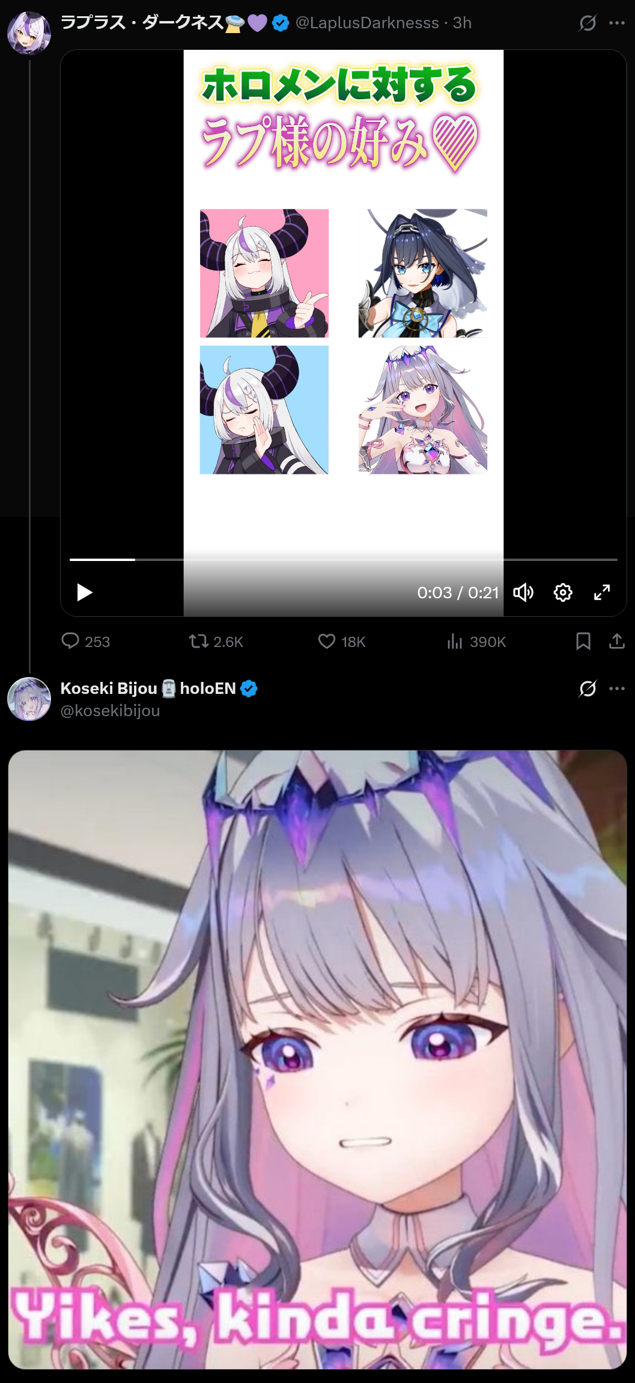The image size is (635, 1383).
Task: Open Laplus Darkness profile avatar
Action: click(29, 33)
